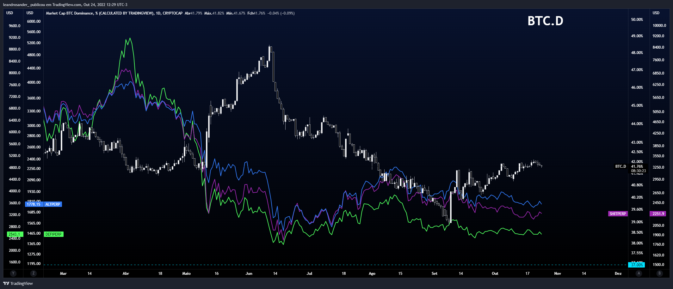Click the Jun label on time axis

coord(249,274)
